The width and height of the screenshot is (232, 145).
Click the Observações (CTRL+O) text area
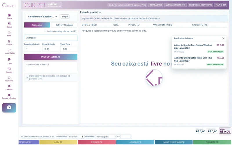(50, 66)
